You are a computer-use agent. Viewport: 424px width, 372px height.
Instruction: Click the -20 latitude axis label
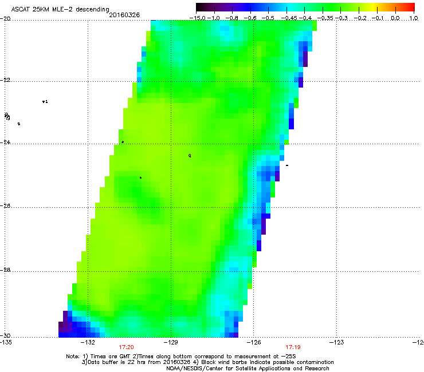[5, 18]
